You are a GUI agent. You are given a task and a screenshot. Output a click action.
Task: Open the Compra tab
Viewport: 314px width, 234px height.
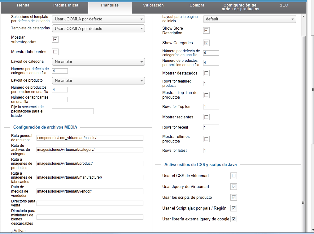197,5
